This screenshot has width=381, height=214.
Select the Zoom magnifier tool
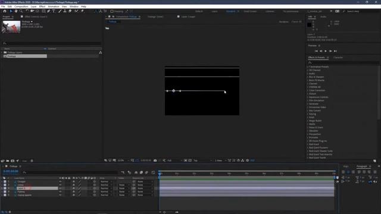point(21,11)
